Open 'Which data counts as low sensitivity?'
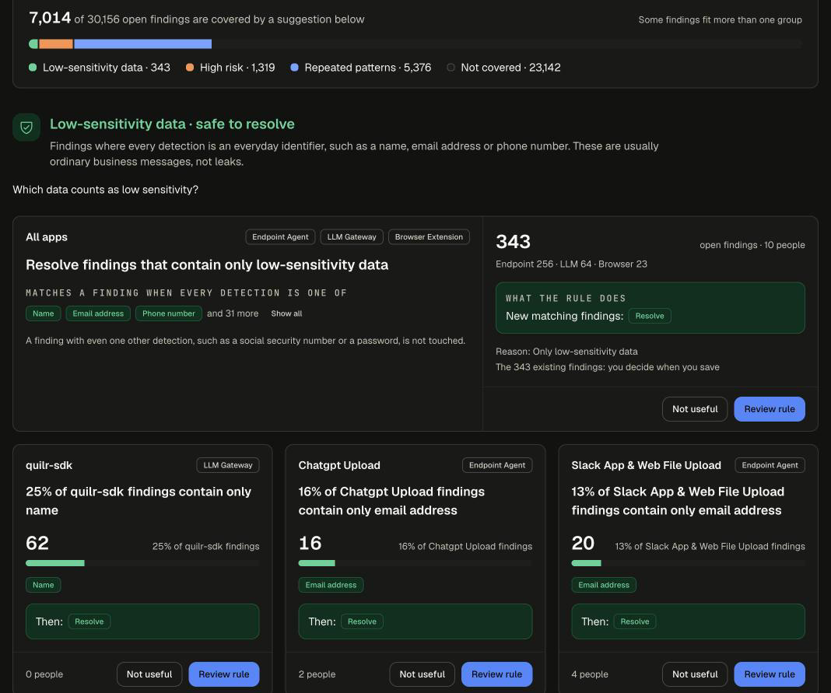The image size is (831, 693). 106,190
